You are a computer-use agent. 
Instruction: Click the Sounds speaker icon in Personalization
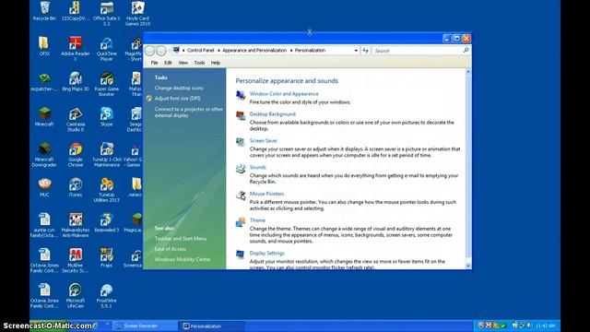(241, 169)
